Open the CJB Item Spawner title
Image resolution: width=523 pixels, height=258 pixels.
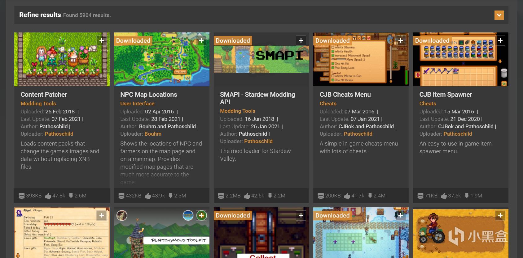tap(446, 95)
